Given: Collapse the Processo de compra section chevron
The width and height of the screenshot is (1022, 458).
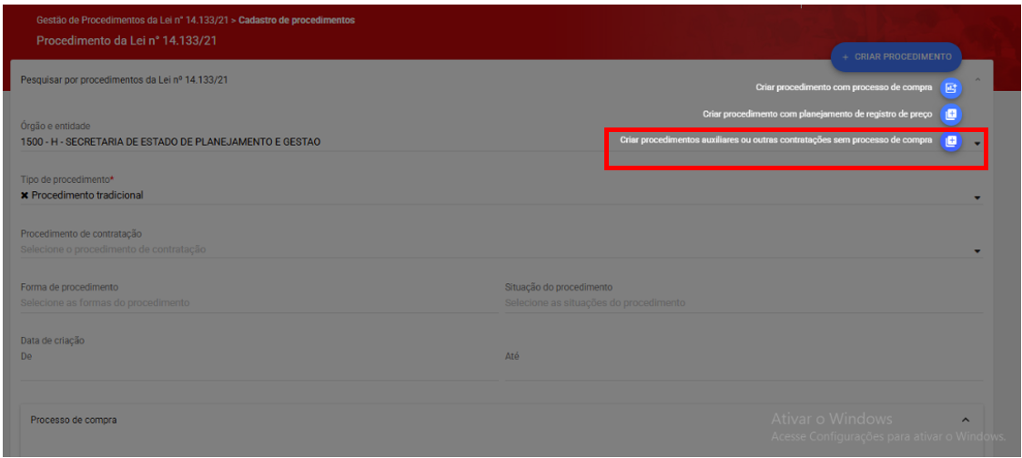Looking at the screenshot, I should [x=966, y=420].
